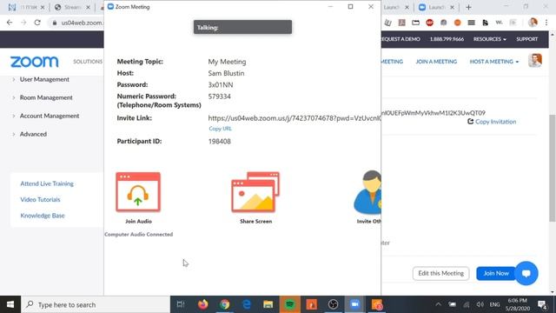Click REQUEST A DEMO in the top bar

tap(400, 39)
